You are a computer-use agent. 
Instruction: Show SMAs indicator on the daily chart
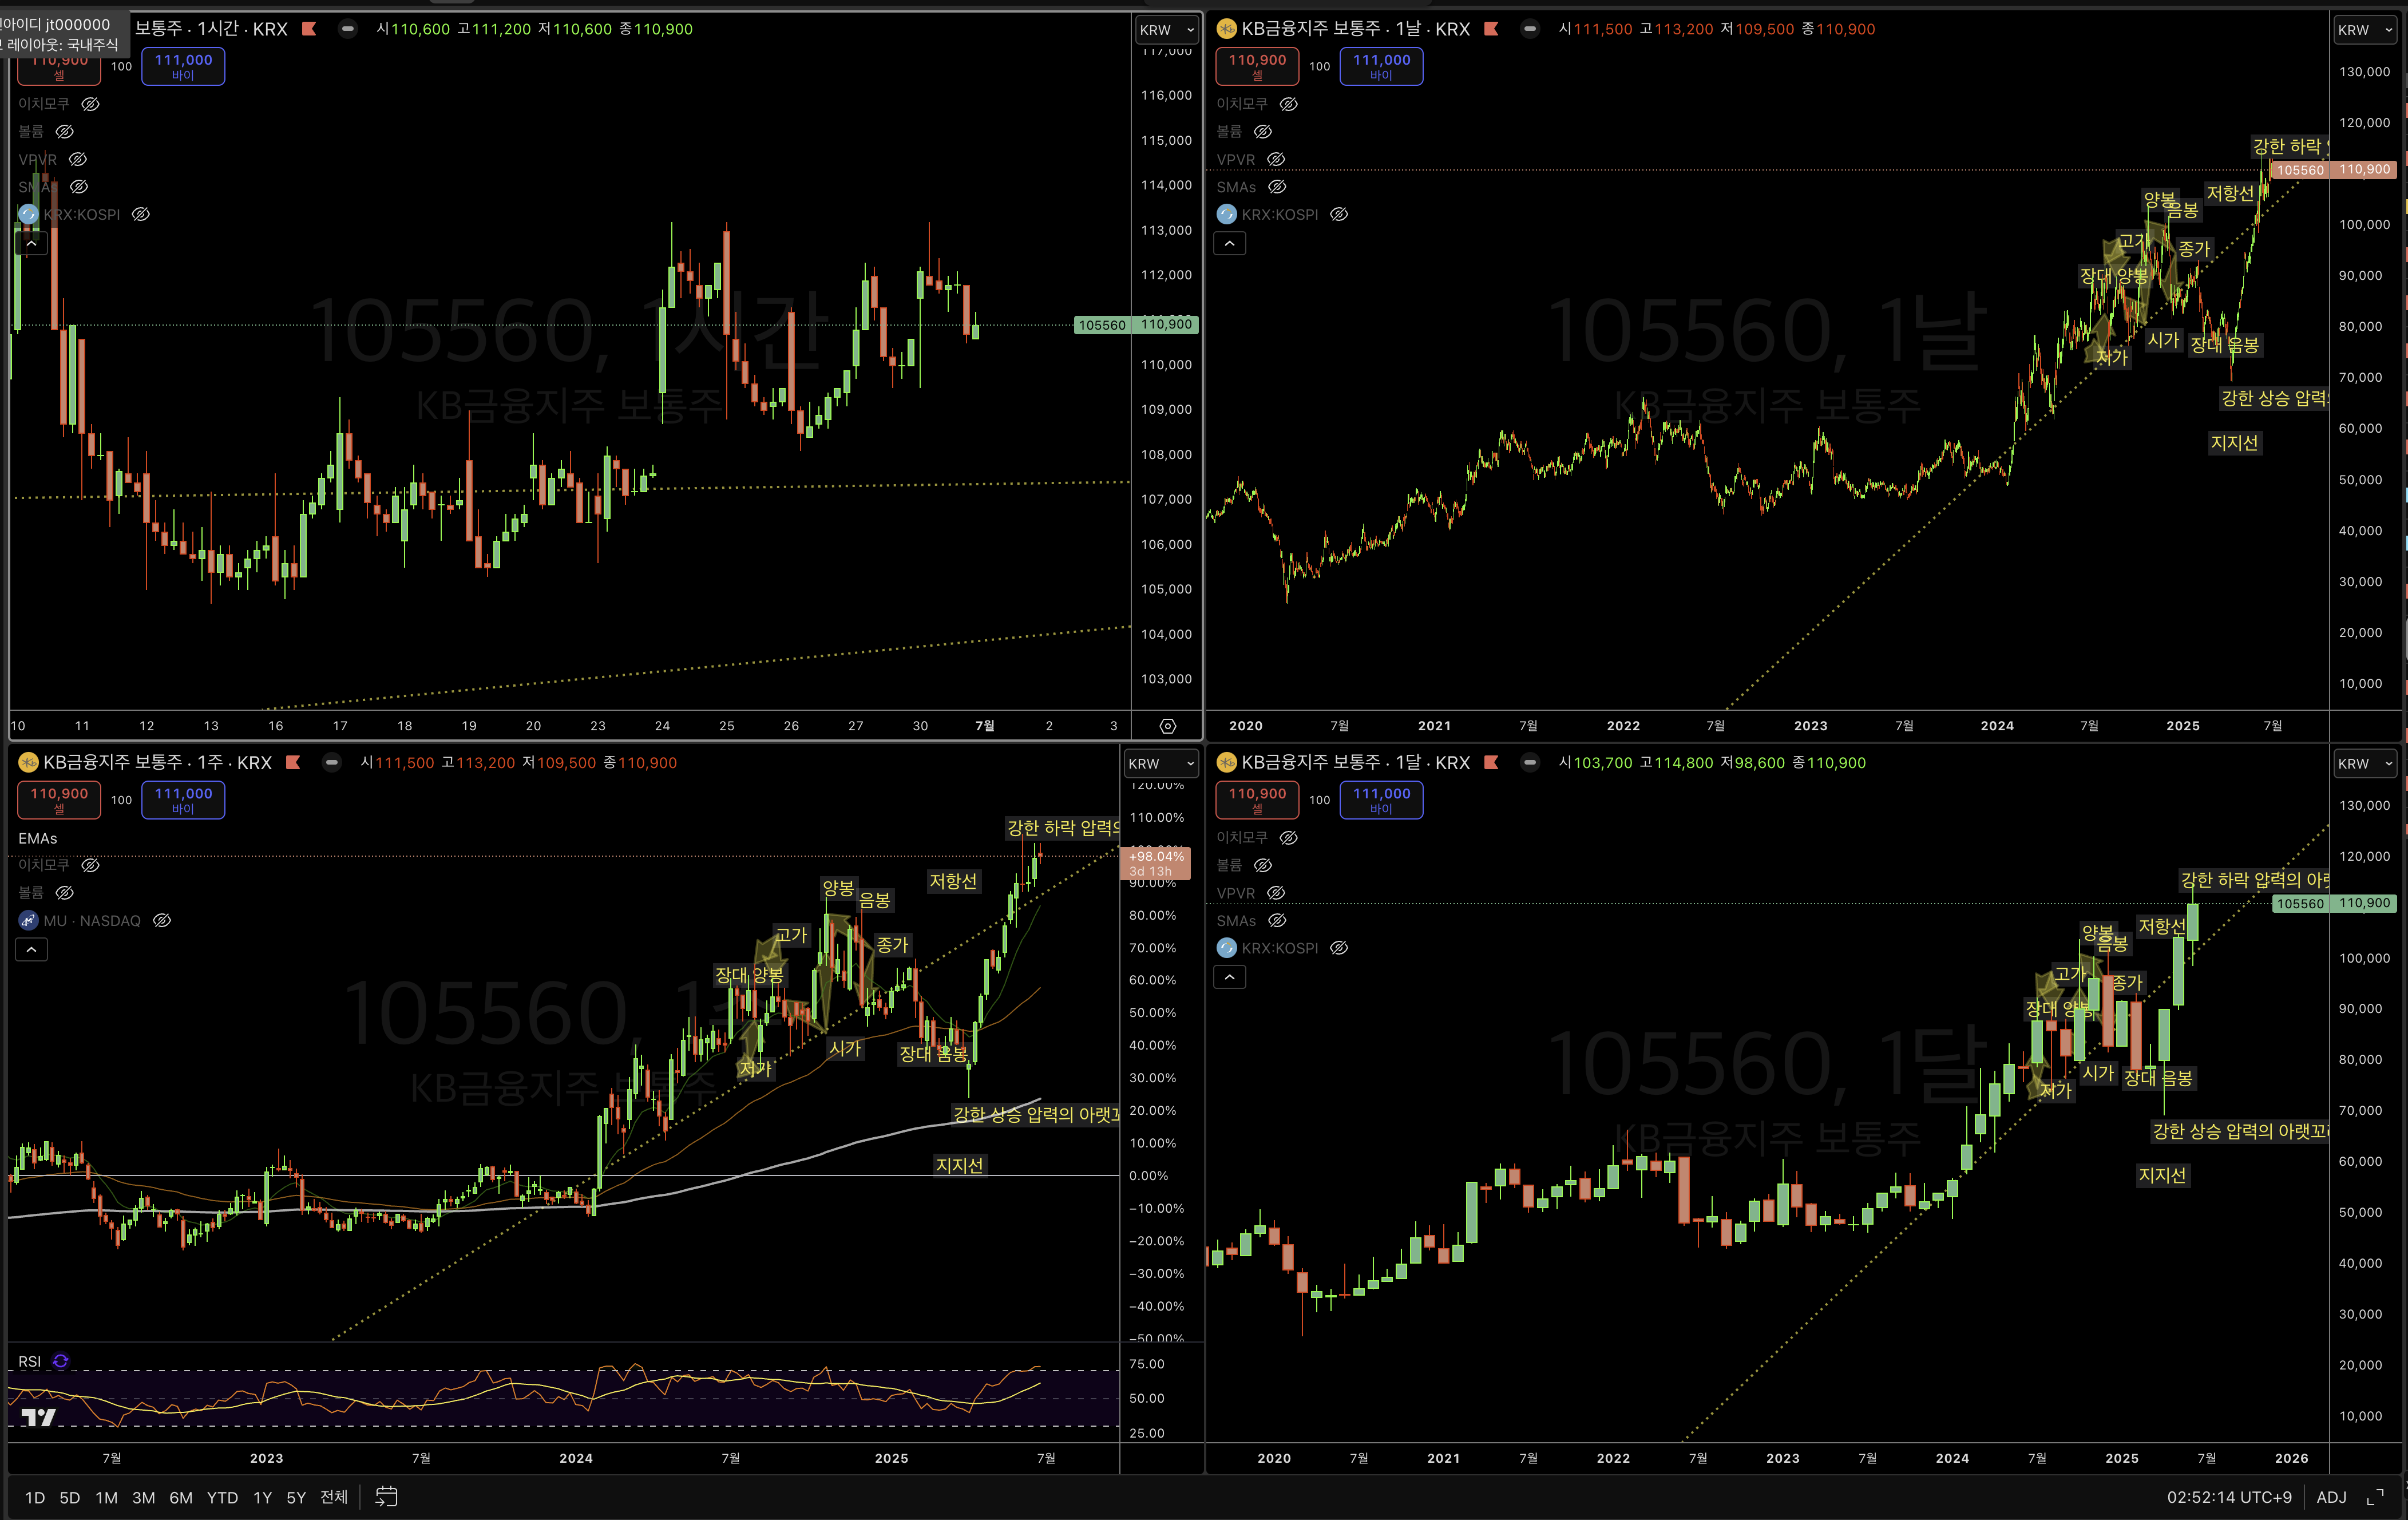tap(1277, 187)
